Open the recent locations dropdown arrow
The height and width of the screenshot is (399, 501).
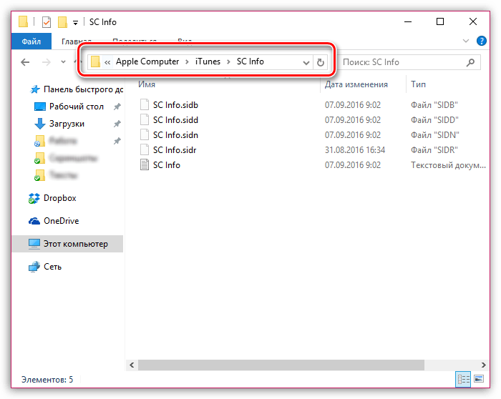point(63,62)
